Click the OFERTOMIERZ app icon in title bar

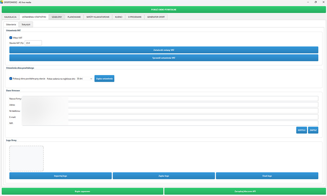[x=2, y=2]
